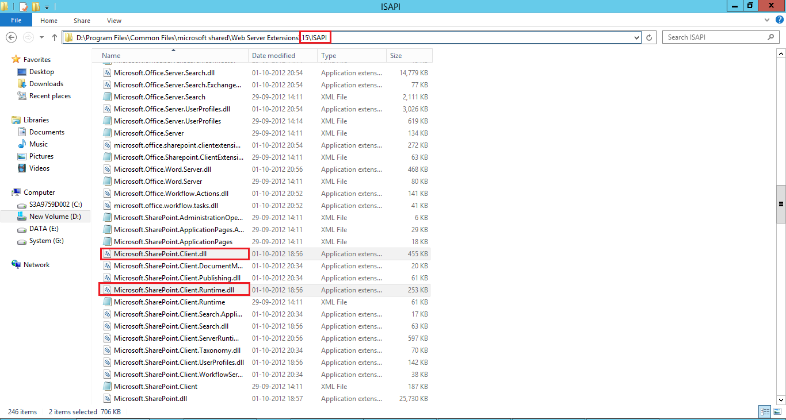Select Computer in the navigation pane

point(39,192)
